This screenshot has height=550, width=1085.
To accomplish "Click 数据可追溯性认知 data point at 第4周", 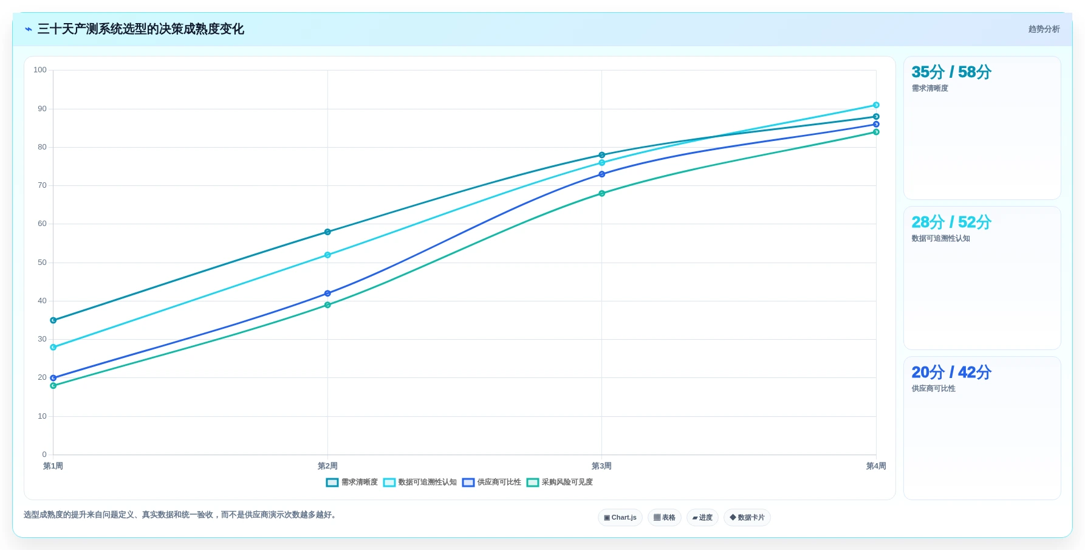I will 876,105.
